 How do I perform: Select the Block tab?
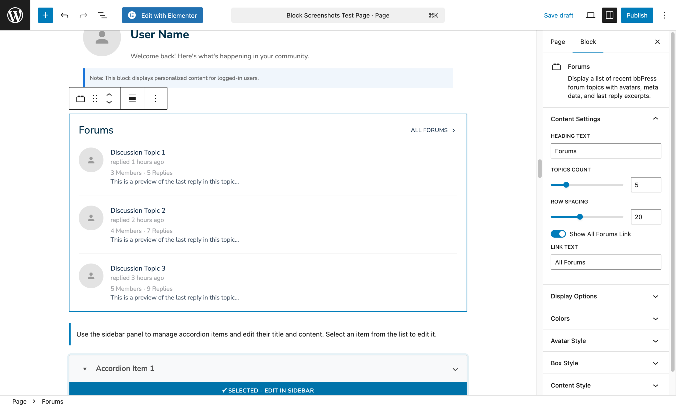pyautogui.click(x=588, y=42)
